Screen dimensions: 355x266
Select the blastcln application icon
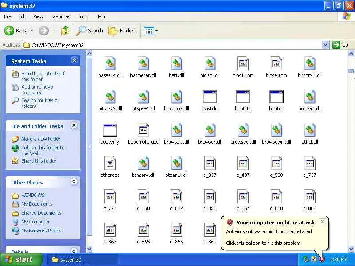point(210,97)
